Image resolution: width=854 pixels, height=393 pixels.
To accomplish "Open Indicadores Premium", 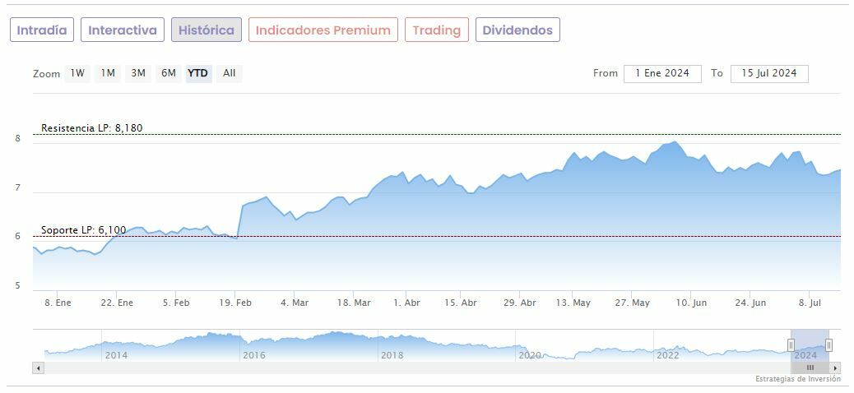I will (x=323, y=30).
